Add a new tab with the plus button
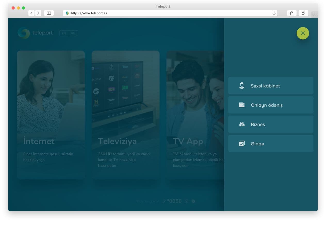The height and width of the screenshot is (229, 326). 315,15
